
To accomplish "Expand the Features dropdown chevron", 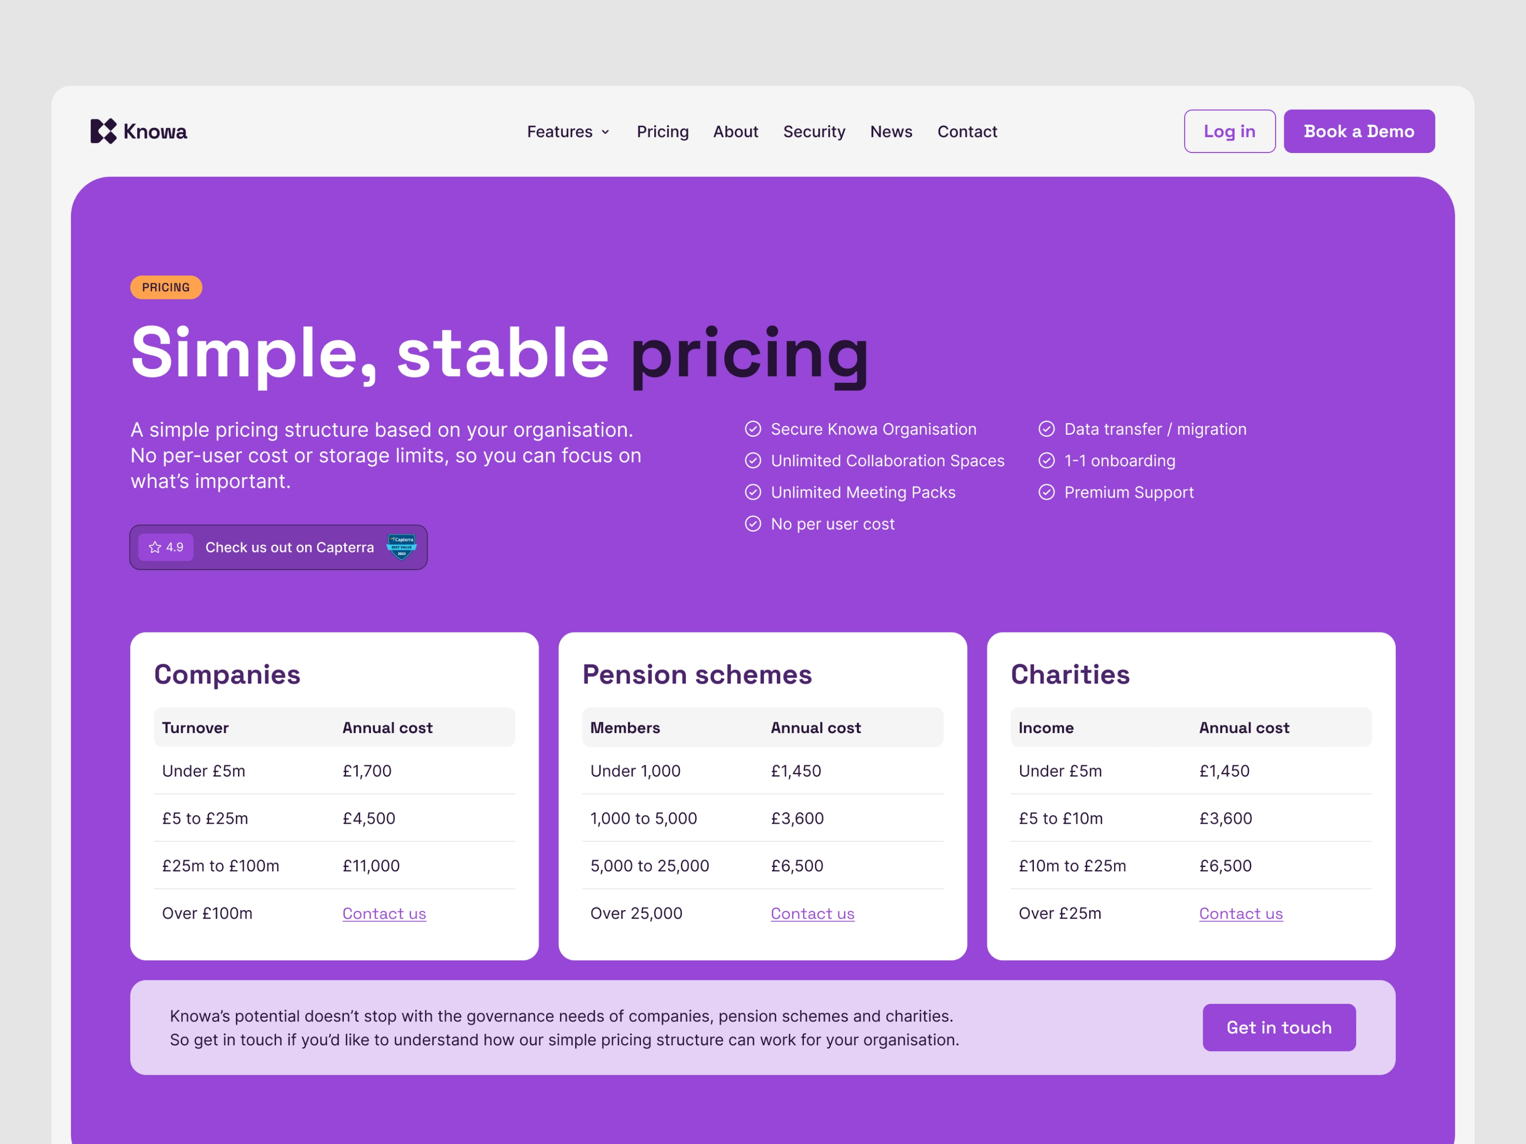I will tap(606, 133).
